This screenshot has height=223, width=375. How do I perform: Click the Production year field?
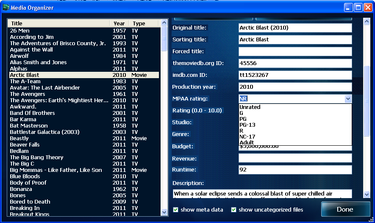(295, 87)
